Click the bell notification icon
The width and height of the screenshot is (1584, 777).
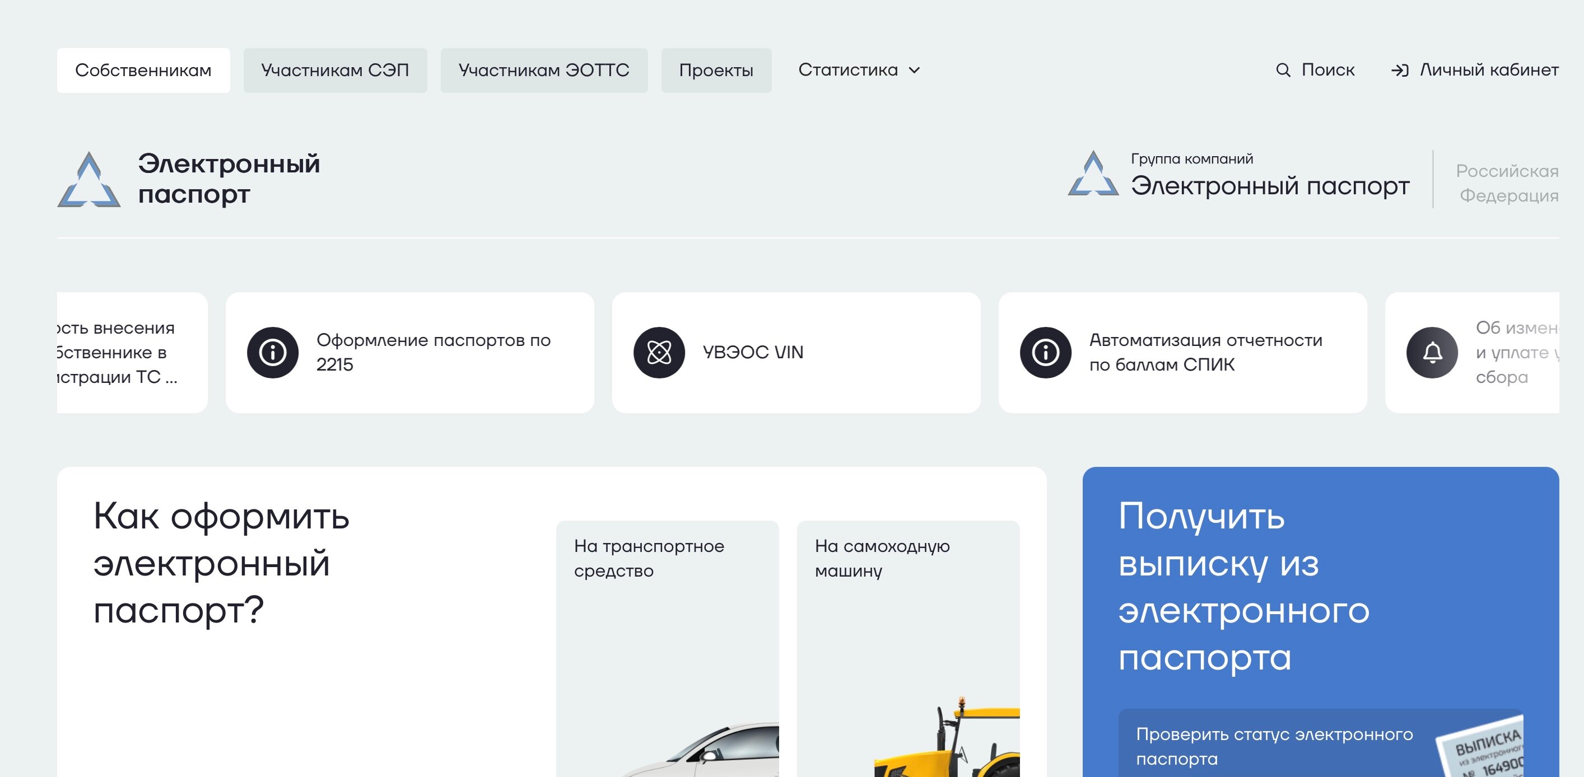tap(1432, 352)
